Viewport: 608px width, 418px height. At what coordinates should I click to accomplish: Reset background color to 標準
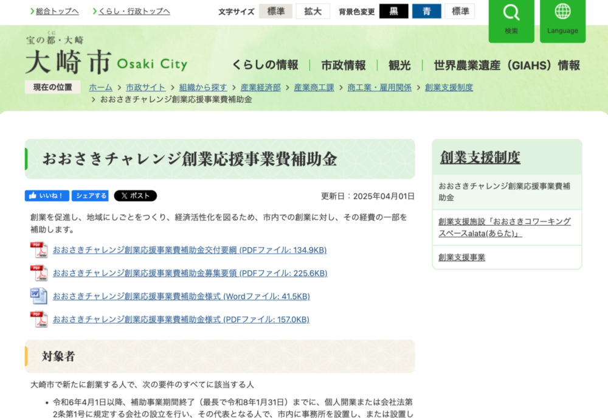coord(460,11)
